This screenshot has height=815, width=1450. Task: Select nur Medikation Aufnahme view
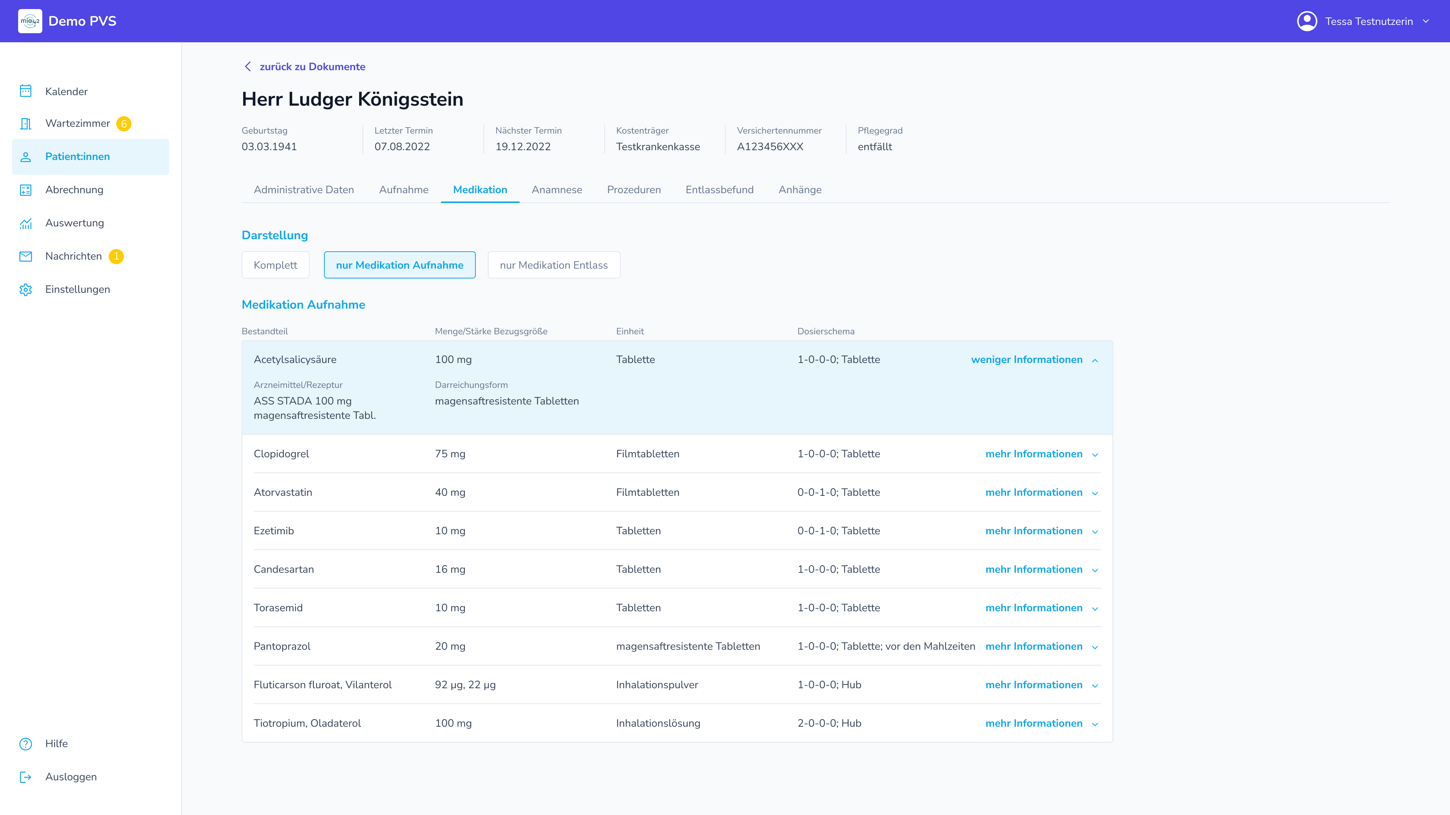pyautogui.click(x=400, y=265)
